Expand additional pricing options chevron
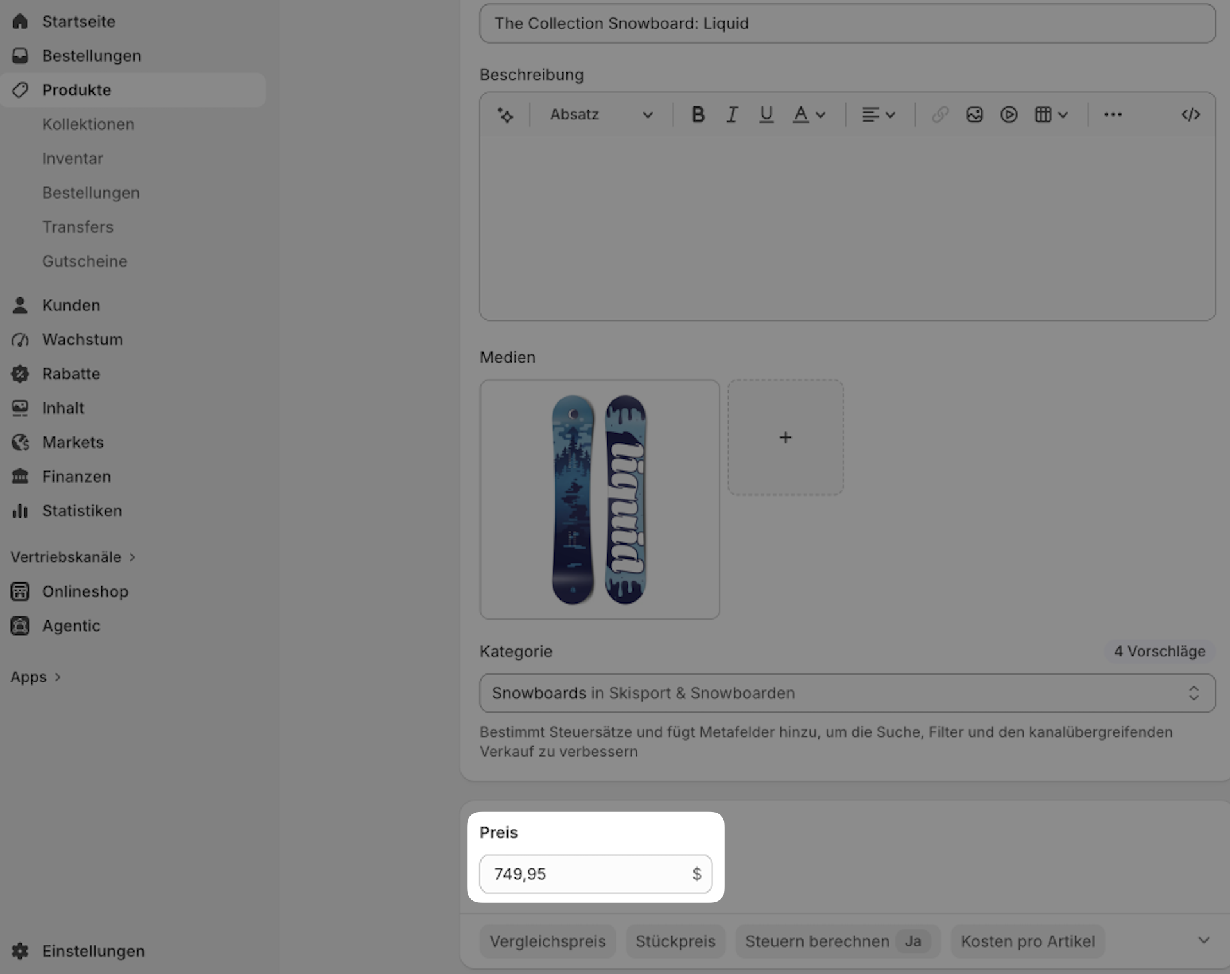 [1204, 940]
